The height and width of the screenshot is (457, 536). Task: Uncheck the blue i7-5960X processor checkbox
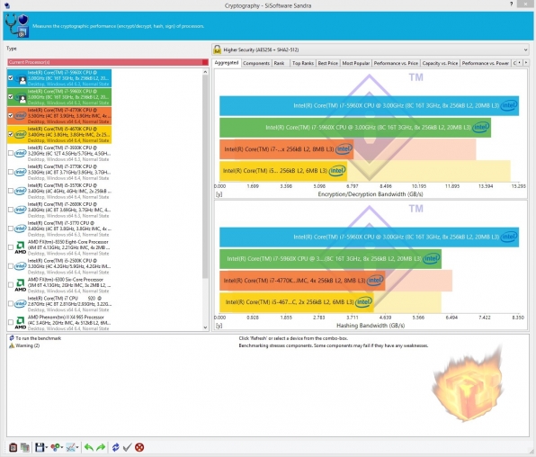[x=11, y=78]
